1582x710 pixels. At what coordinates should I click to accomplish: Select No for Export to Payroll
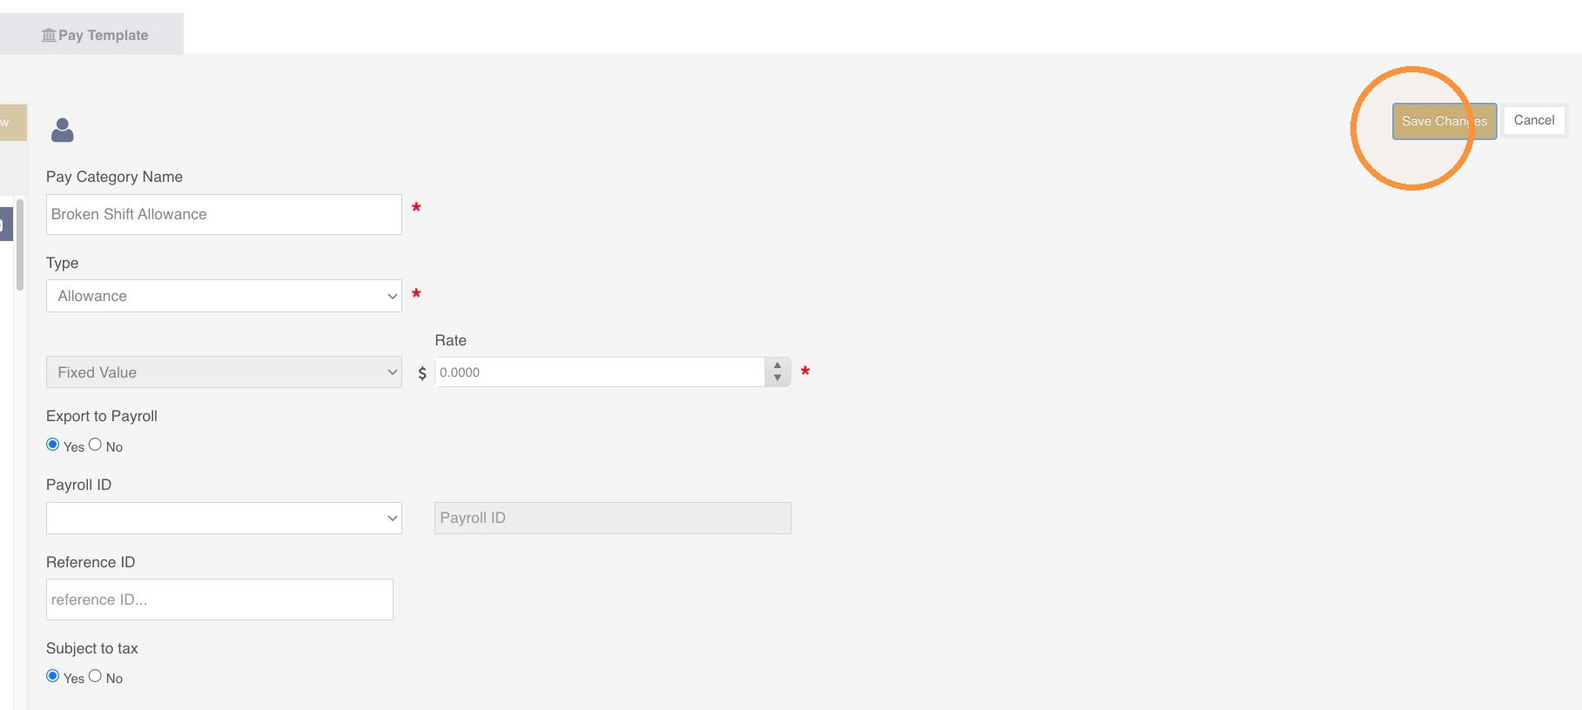point(95,445)
